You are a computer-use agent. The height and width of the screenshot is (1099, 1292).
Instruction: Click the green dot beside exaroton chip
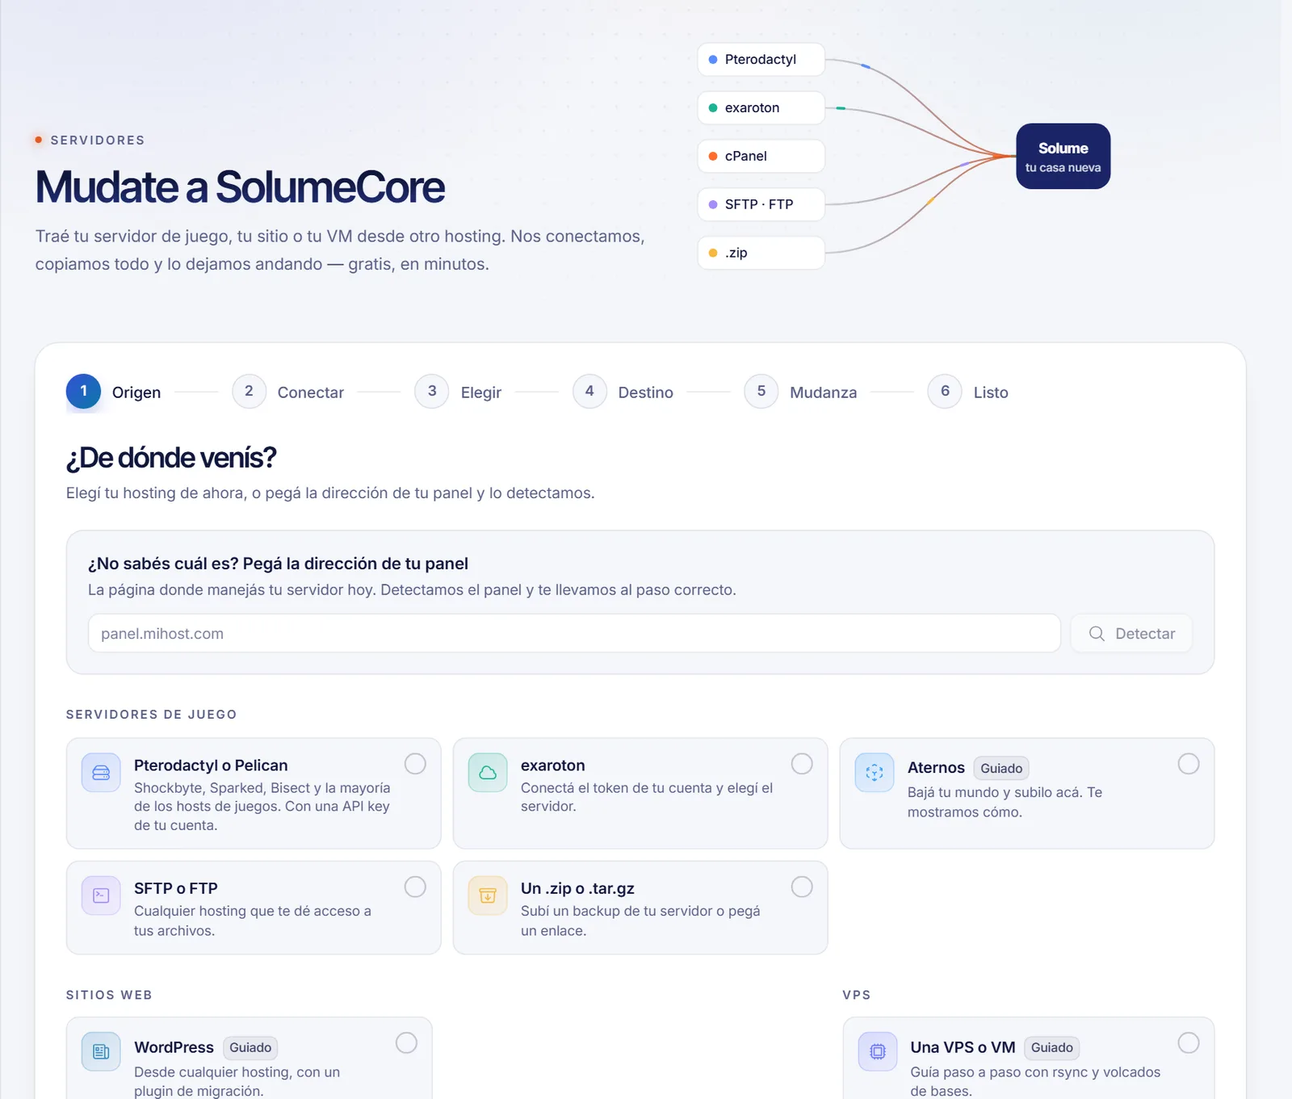713,108
